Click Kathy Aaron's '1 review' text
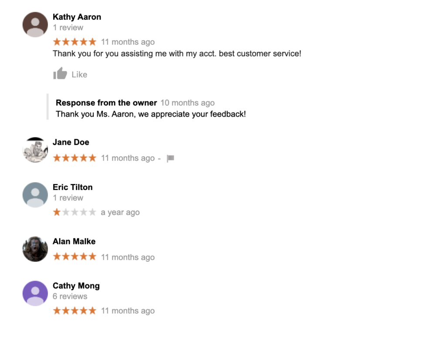The image size is (446, 361). click(68, 27)
